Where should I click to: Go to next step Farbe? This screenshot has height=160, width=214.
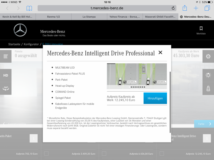point(204,124)
